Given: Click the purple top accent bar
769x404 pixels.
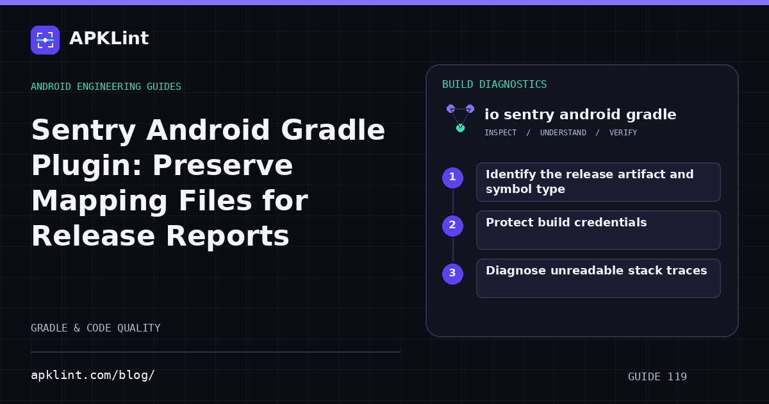Looking at the screenshot, I should (384, 3).
